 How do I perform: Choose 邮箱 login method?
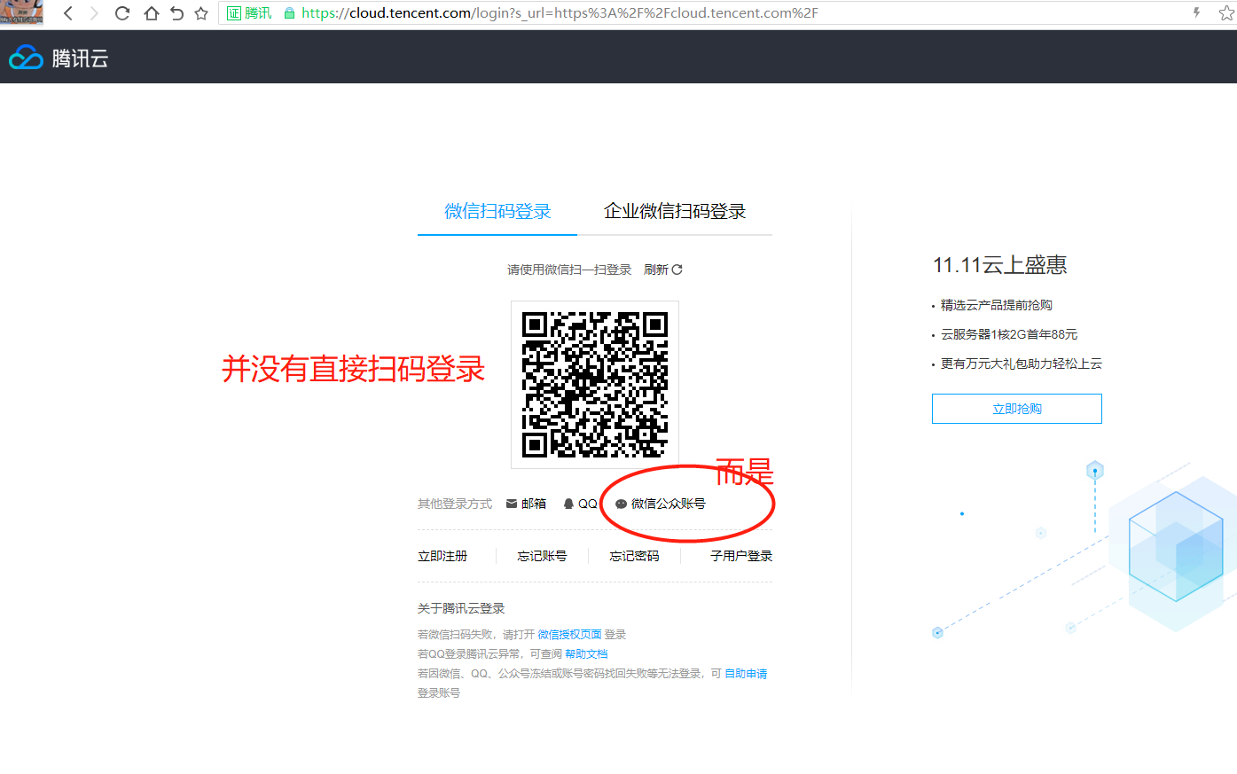point(533,504)
